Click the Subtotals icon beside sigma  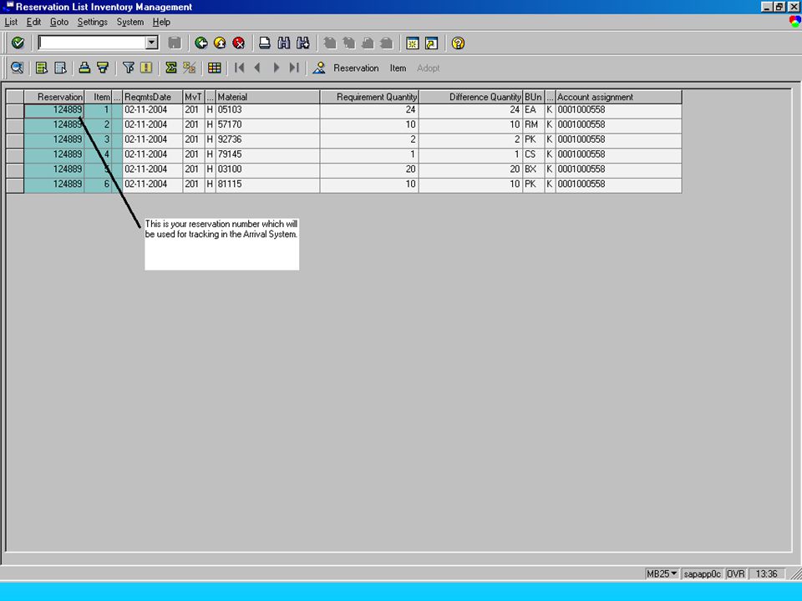coord(190,68)
